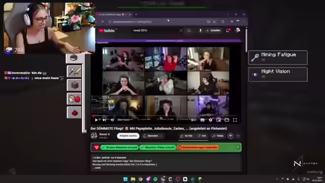
Task: Open the browser sidebar menu icon
Action: coord(103,21)
